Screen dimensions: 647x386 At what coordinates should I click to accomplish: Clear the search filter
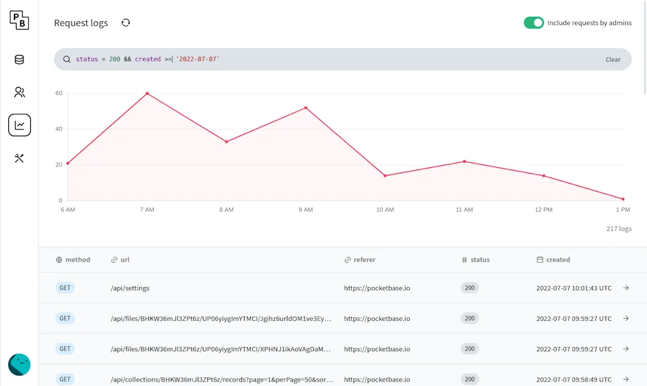pos(613,59)
